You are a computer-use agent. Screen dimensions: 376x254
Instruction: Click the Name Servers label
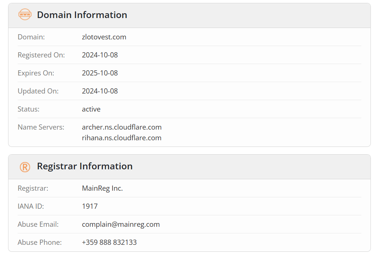(x=41, y=127)
